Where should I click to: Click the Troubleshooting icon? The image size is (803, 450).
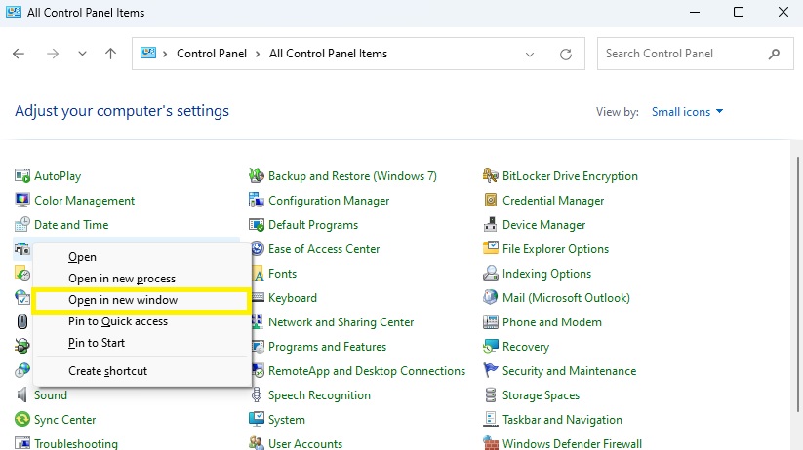22,443
